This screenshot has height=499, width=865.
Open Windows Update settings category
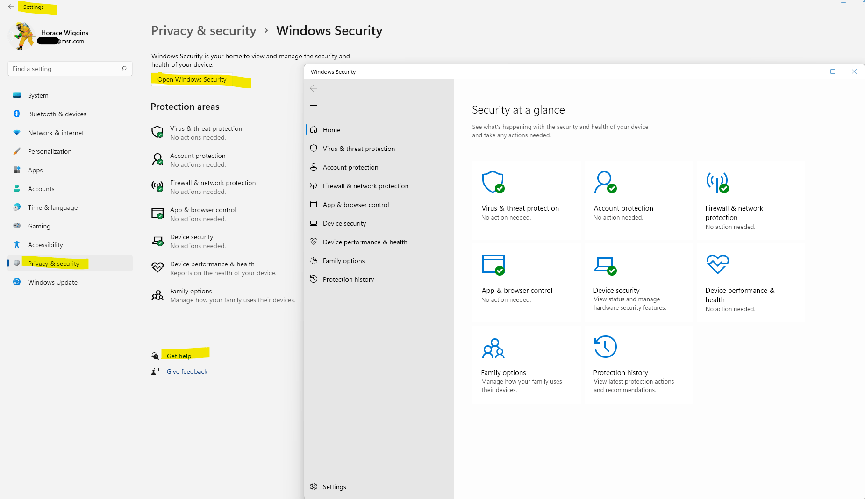(70, 282)
